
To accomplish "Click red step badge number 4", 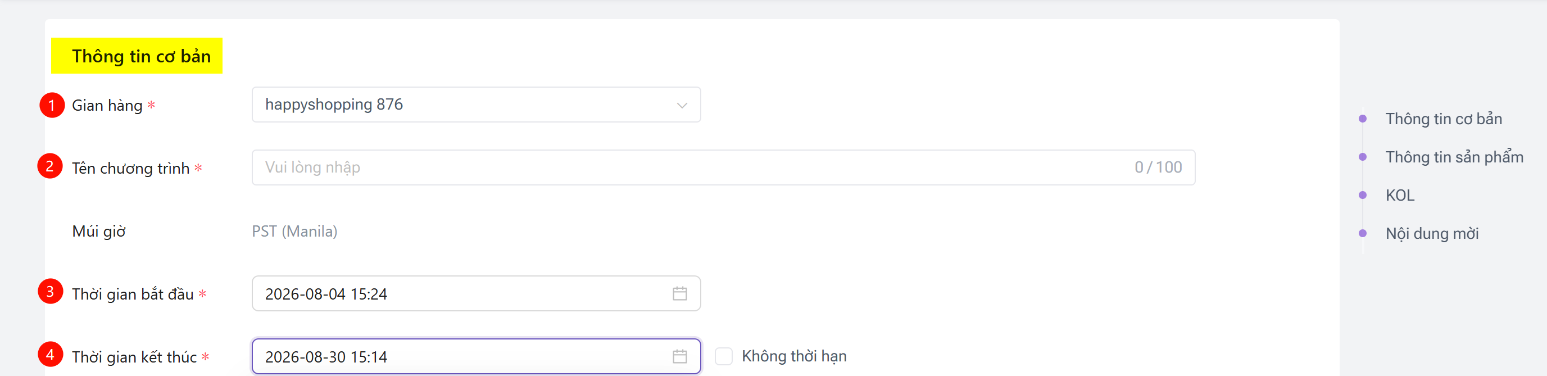I will 51,355.
